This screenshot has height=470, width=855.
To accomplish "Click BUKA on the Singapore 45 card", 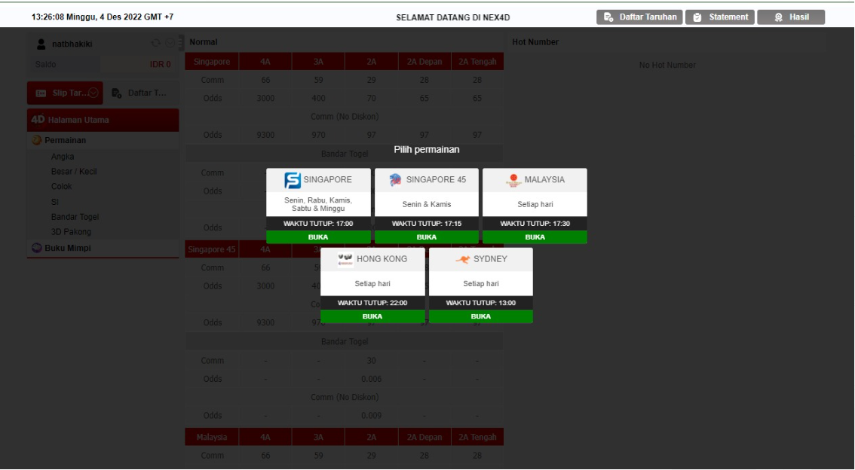I will 427,237.
